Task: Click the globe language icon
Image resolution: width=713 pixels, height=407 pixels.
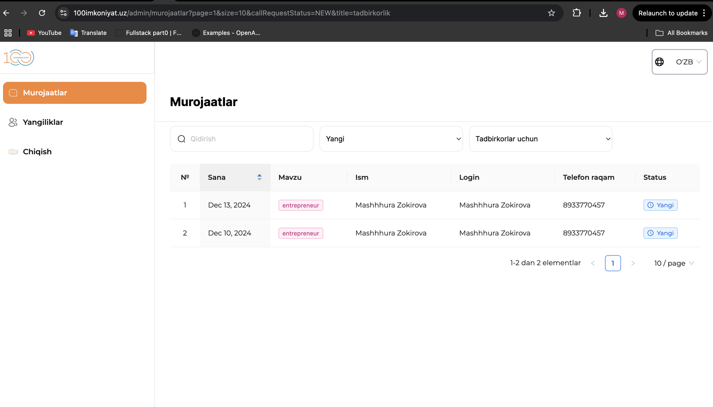Action: pyautogui.click(x=659, y=62)
